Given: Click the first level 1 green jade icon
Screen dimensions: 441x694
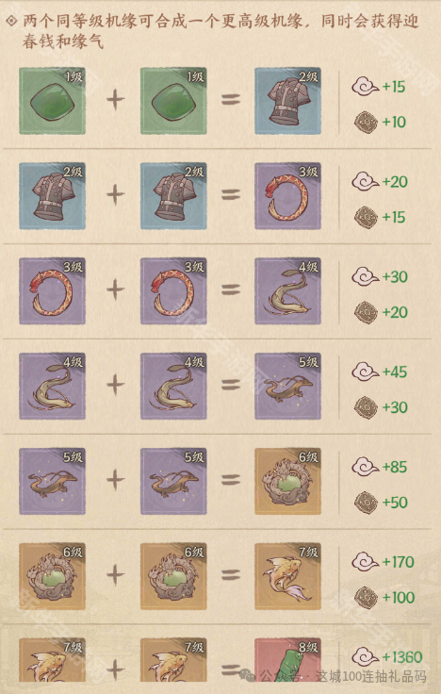Looking at the screenshot, I should click(52, 101).
